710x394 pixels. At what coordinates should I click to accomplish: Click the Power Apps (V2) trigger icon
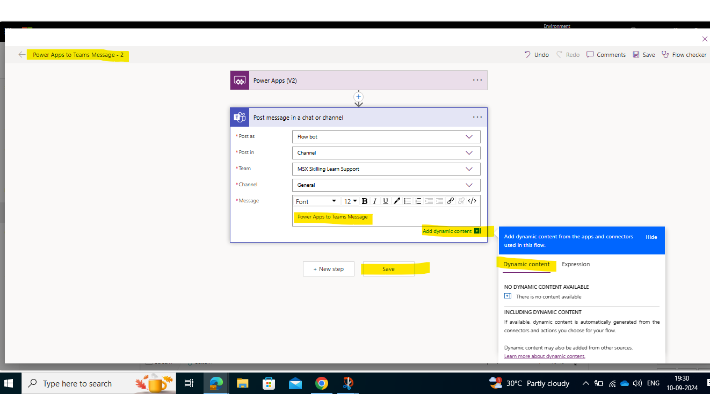point(240,81)
